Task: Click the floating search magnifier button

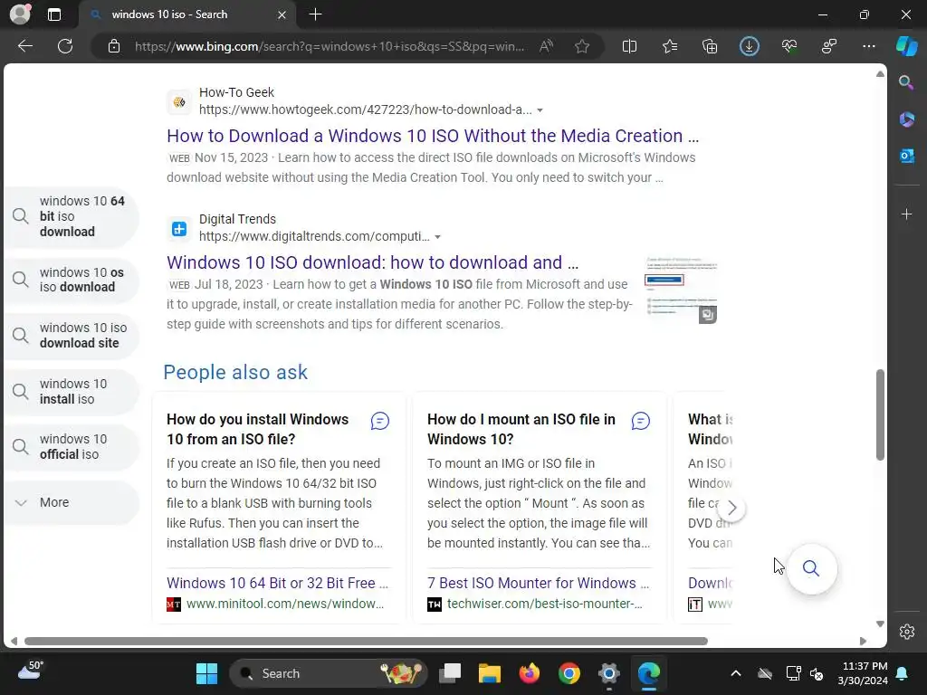Action: (811, 568)
